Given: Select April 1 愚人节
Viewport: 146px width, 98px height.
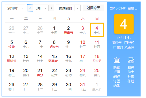Looking at the screenshot, I should [x=97, y=86].
